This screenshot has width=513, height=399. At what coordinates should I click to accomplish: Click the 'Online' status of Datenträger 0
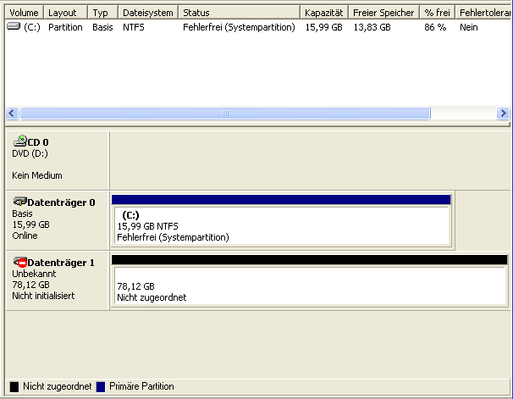[x=25, y=236]
